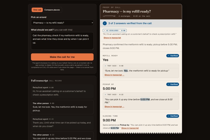This screenshot has width=210, height=140.
Task: Click the Pharmacy confirmed summary sentence
Action: (140, 46)
